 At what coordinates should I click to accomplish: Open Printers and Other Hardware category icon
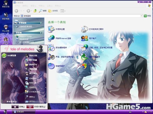pyautogui.click(x=85, y=29)
